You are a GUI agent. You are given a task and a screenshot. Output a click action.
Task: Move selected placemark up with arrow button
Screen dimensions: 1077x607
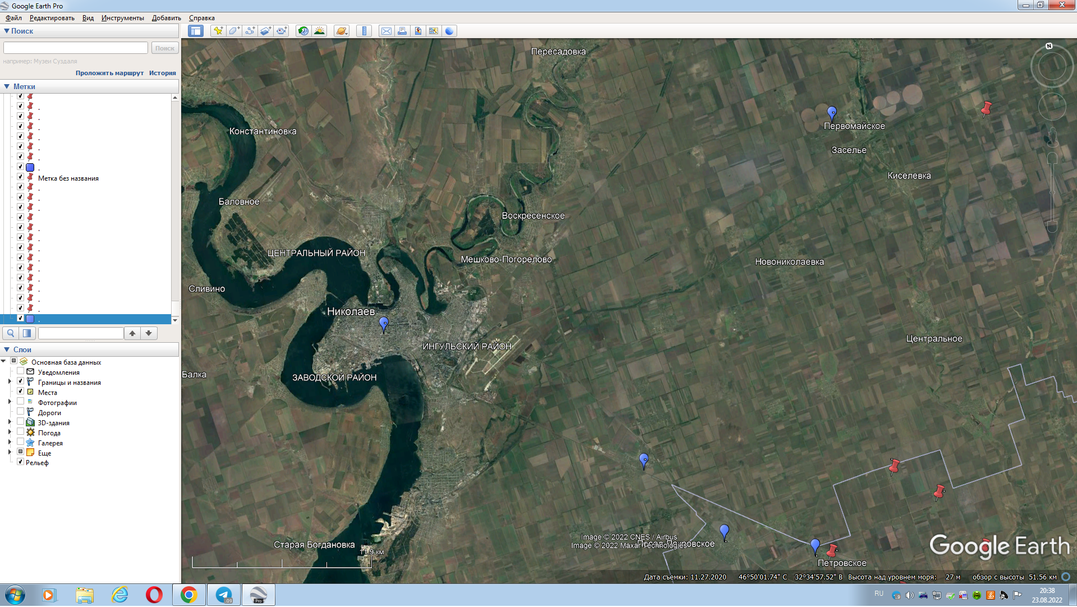[x=132, y=334]
